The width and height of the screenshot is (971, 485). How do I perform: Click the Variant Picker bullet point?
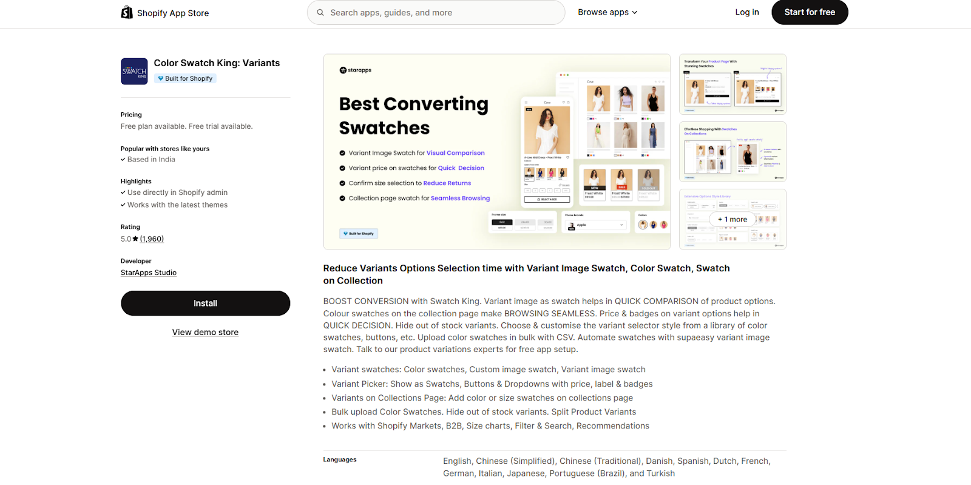click(x=492, y=384)
